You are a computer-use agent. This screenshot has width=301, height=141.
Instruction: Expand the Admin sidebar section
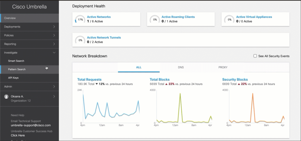(x=29, y=87)
